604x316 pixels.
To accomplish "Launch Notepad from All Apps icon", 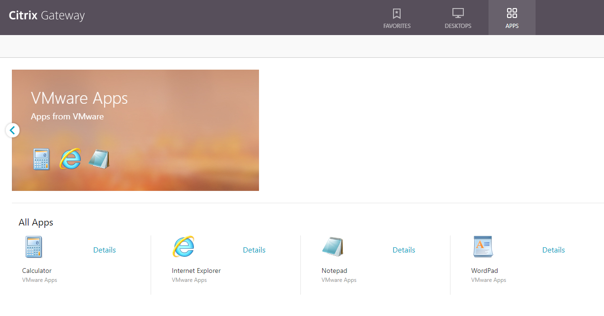I will point(333,247).
